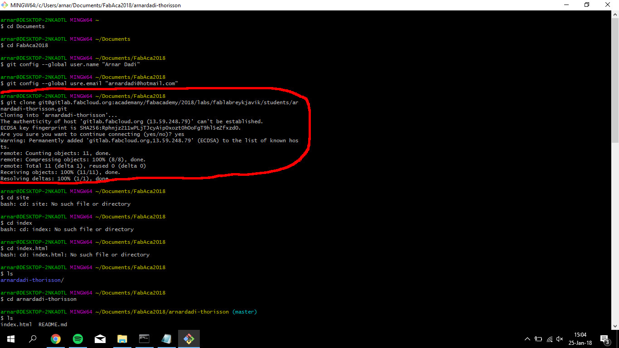Open File Explorer from the taskbar
The width and height of the screenshot is (619, 348).
[x=122, y=339]
